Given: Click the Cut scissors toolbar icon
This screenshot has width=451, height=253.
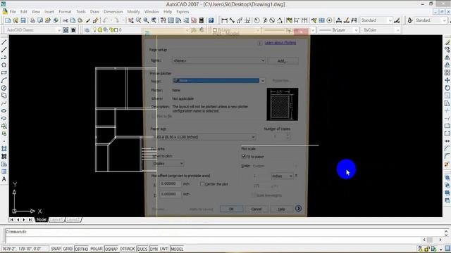Looking at the screenshot, I should click(66, 20).
